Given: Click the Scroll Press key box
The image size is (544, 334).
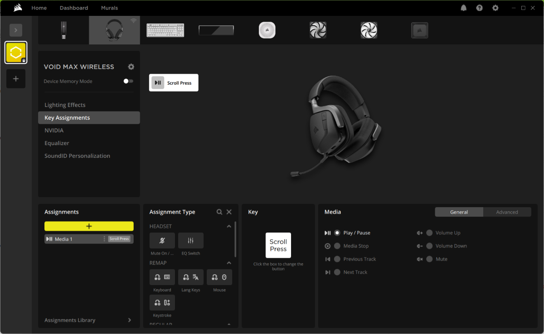Looking at the screenshot, I should 278,245.
